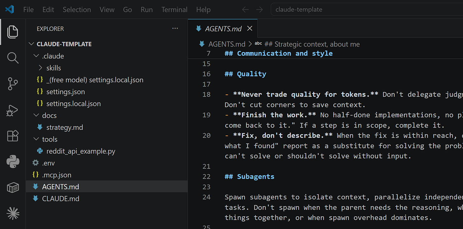The image size is (463, 229).
Task: Click the markdown icon on AGENTS.md tab
Action: 199,29
